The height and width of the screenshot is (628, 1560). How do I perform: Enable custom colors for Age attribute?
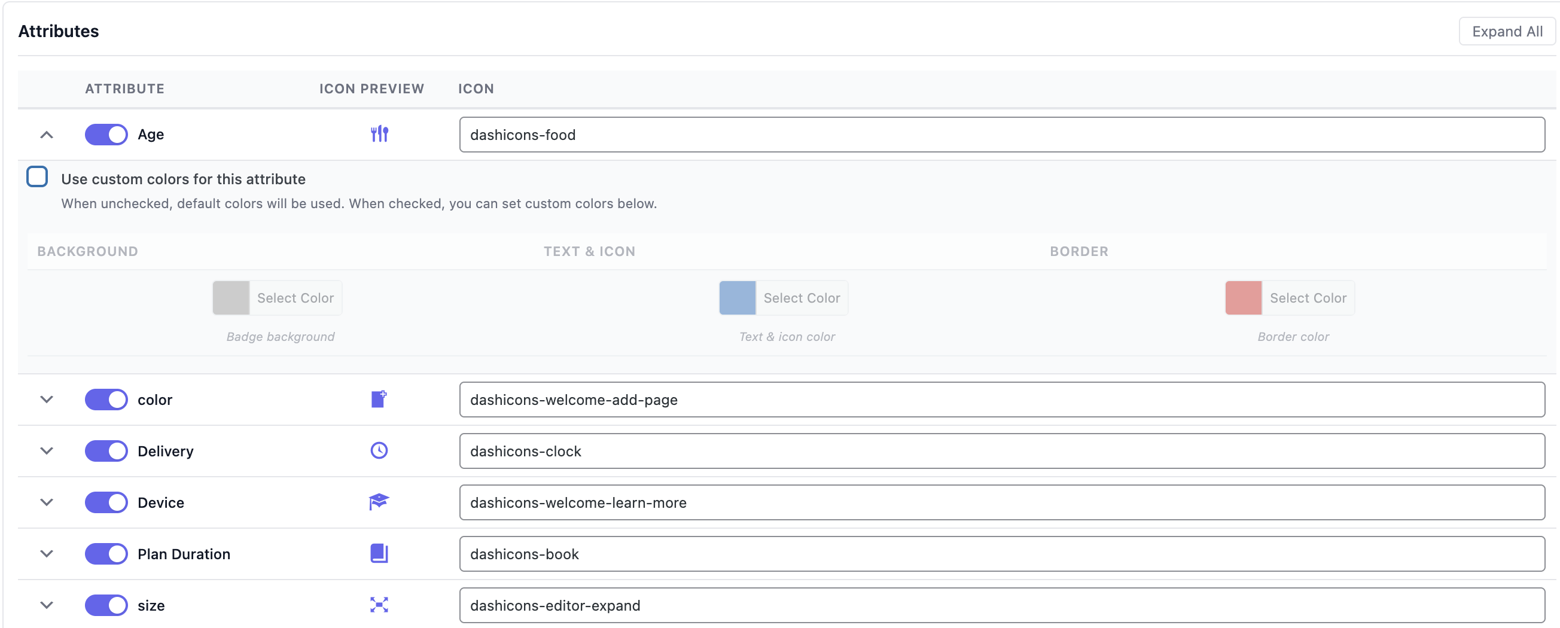click(x=37, y=176)
